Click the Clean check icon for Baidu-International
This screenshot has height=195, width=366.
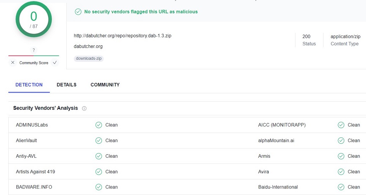tap(341, 187)
